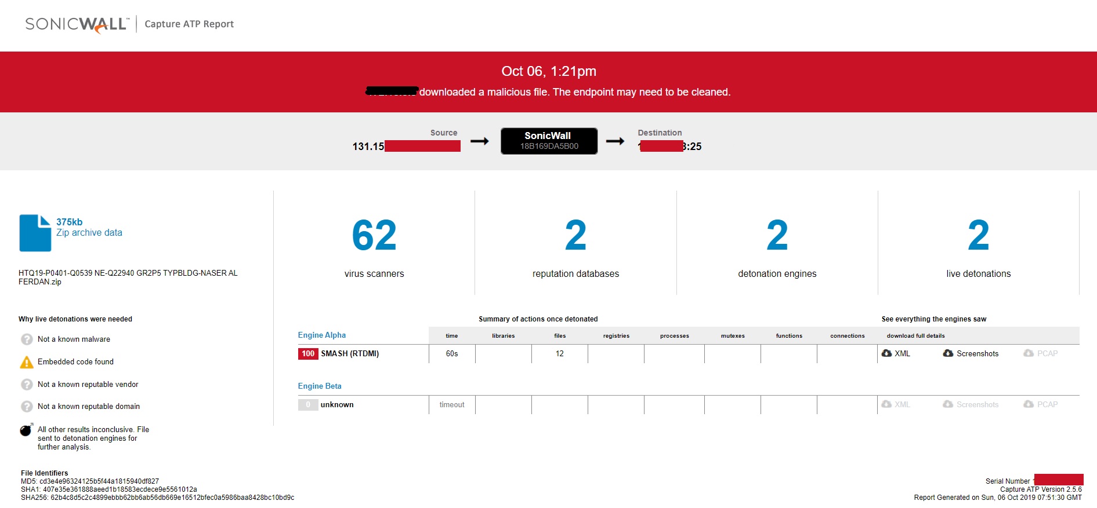Click the MD5 hash value
1097x508 pixels.
[x=99, y=481]
